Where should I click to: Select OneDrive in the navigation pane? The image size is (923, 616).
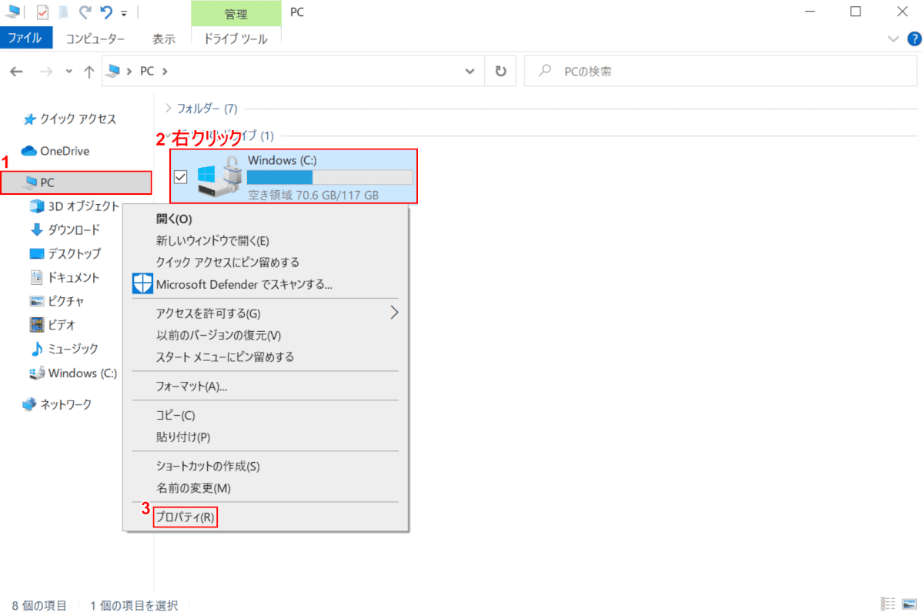(55, 151)
